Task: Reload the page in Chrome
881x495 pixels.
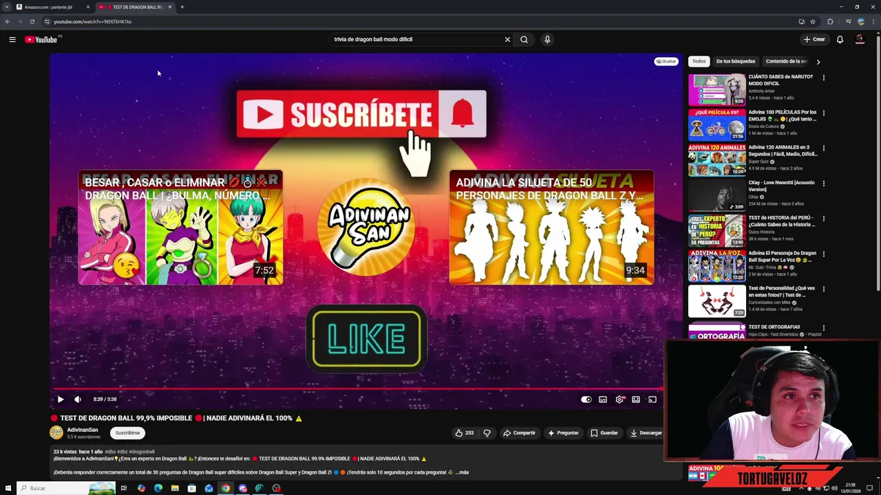Action: (32, 21)
